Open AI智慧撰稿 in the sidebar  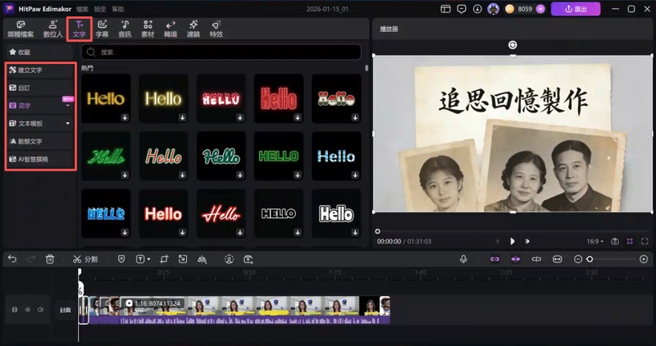pyautogui.click(x=40, y=159)
